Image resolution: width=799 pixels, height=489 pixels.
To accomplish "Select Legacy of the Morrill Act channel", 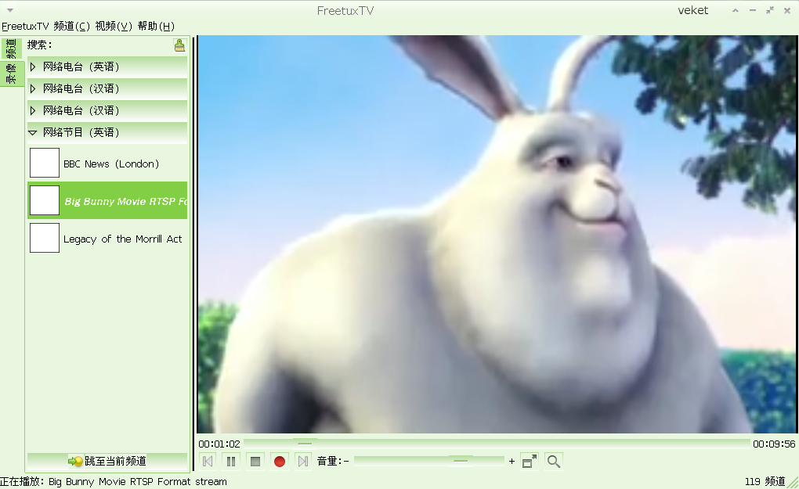I will coord(107,238).
